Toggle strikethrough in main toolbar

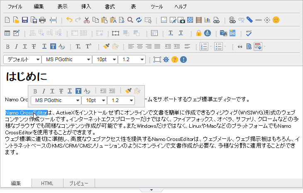[x=34, y=46]
